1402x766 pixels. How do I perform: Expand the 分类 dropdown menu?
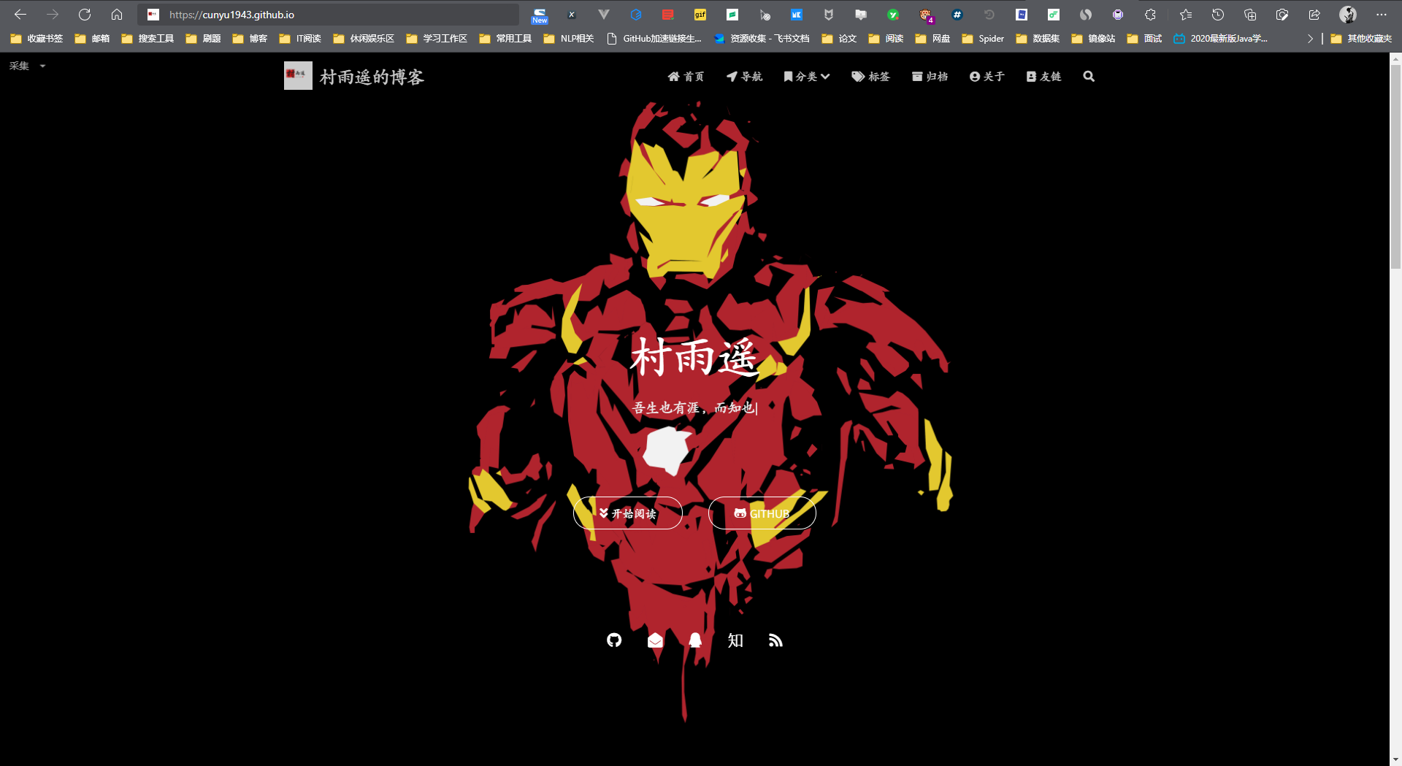point(807,77)
